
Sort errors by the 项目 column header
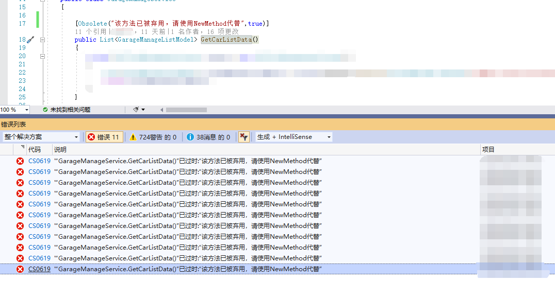[x=488, y=149]
